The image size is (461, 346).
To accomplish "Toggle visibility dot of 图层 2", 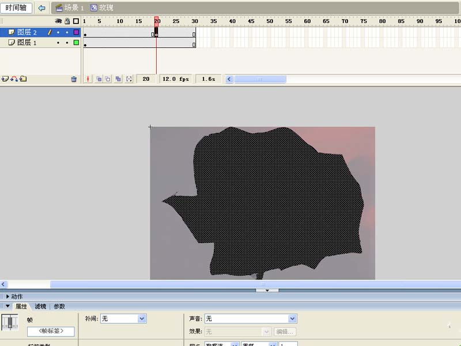I will (x=58, y=32).
